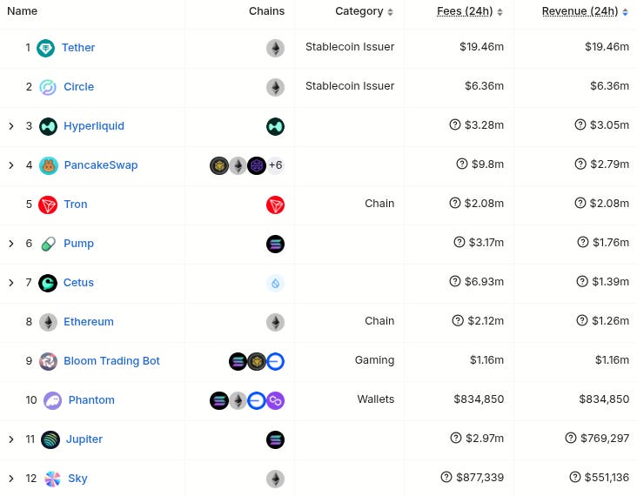Sort by Revenue (24h) column

[585, 11]
